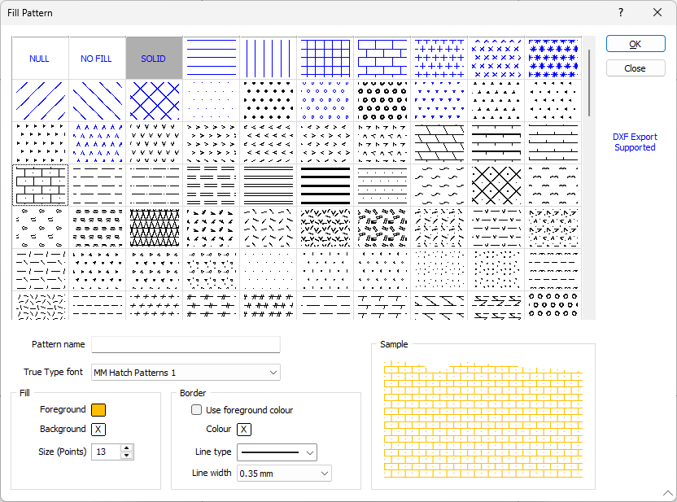The image size is (677, 502).
Task: Pick the blue brick wall pattern
Action: pyautogui.click(x=382, y=59)
